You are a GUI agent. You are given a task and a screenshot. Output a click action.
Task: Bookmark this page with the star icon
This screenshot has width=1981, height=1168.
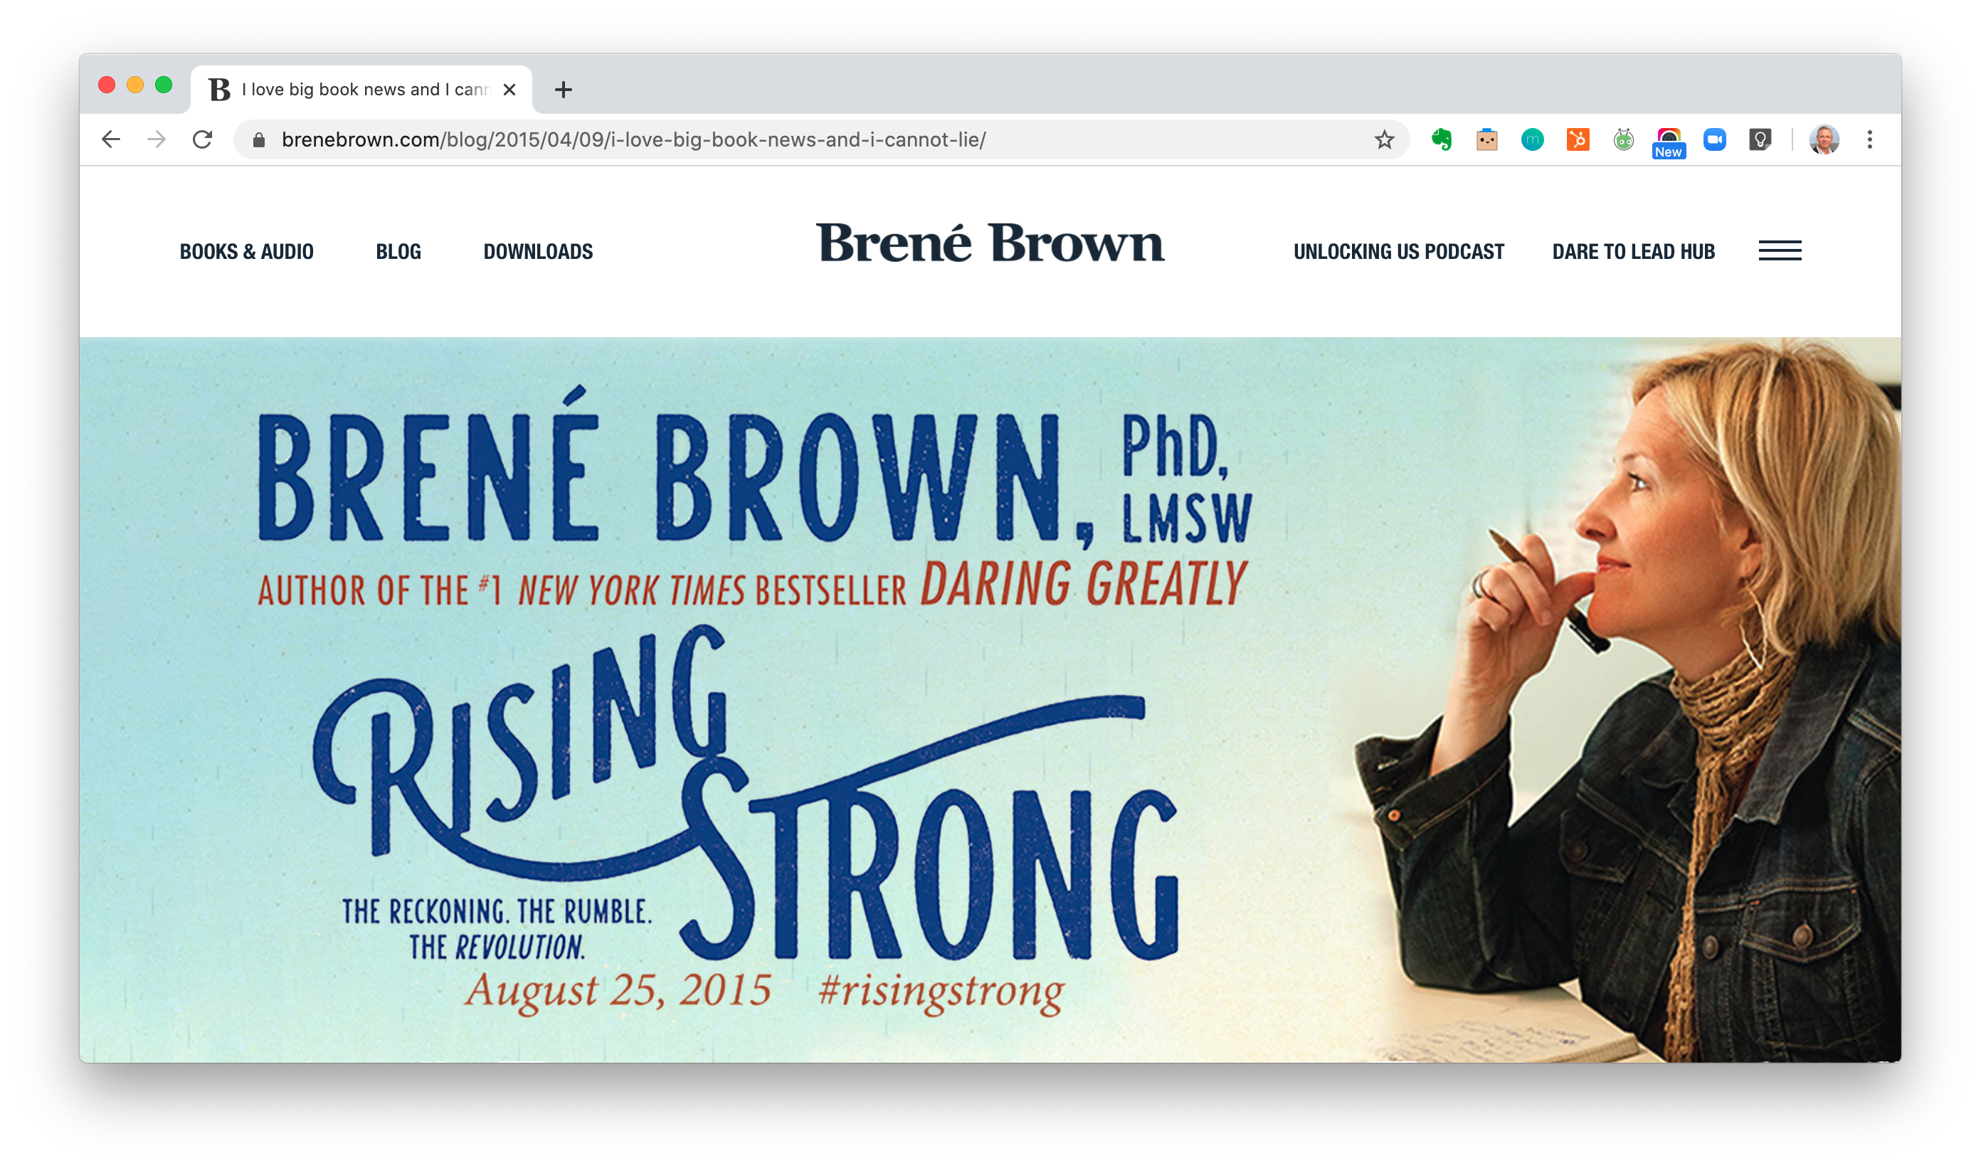coord(1383,139)
